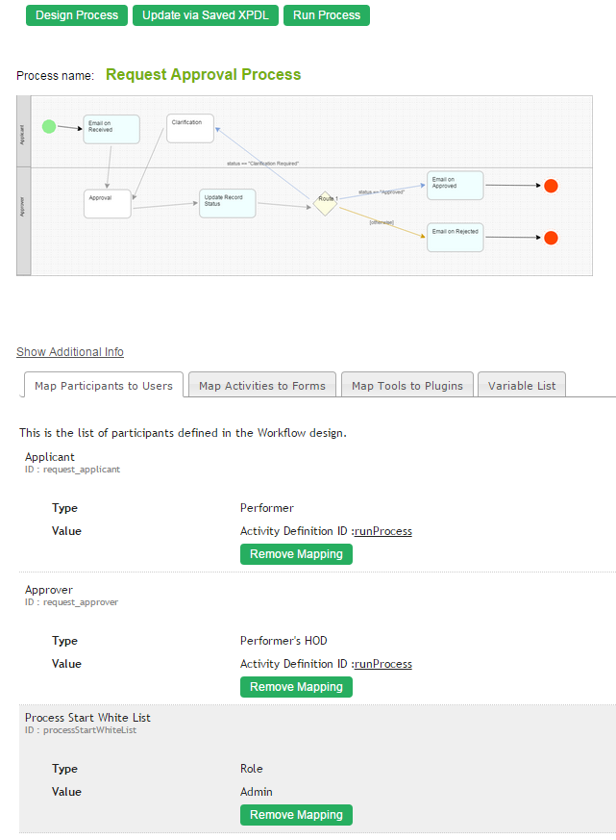The height and width of the screenshot is (840, 616).
Task: Select the Update Record Status node
Action: tap(227, 203)
